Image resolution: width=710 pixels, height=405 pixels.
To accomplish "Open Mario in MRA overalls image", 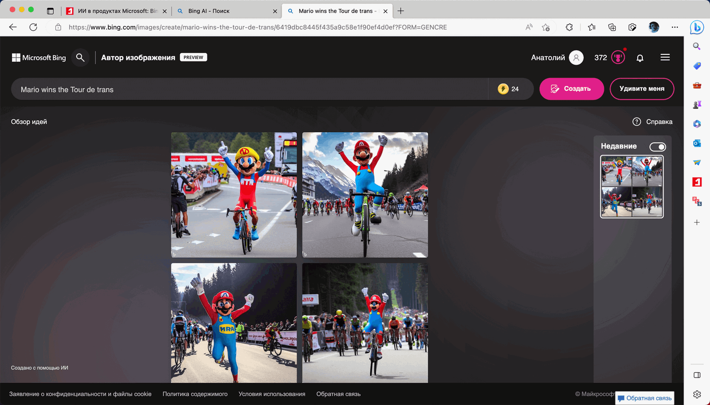I will tap(234, 323).
